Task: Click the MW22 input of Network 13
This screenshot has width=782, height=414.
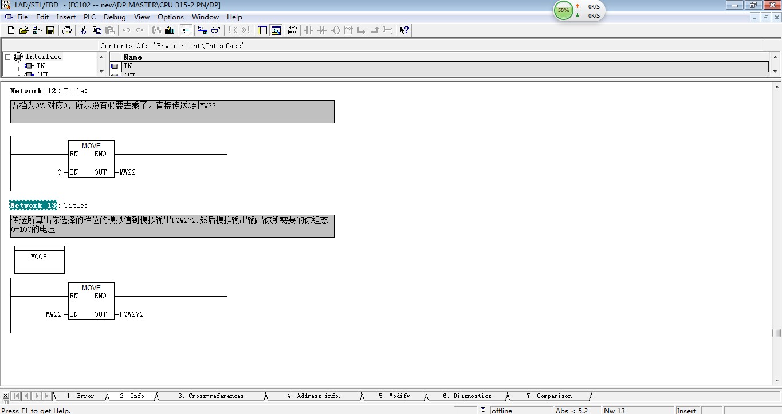Action: click(x=53, y=314)
